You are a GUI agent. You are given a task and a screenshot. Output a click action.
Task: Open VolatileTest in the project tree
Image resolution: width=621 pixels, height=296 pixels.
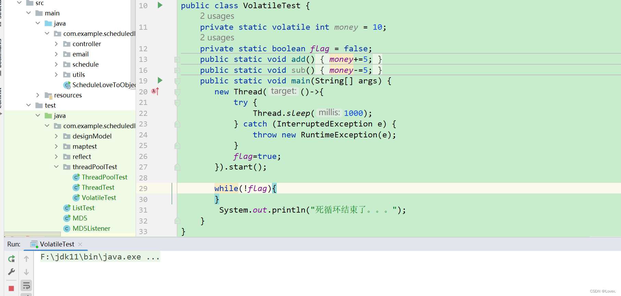pos(99,198)
